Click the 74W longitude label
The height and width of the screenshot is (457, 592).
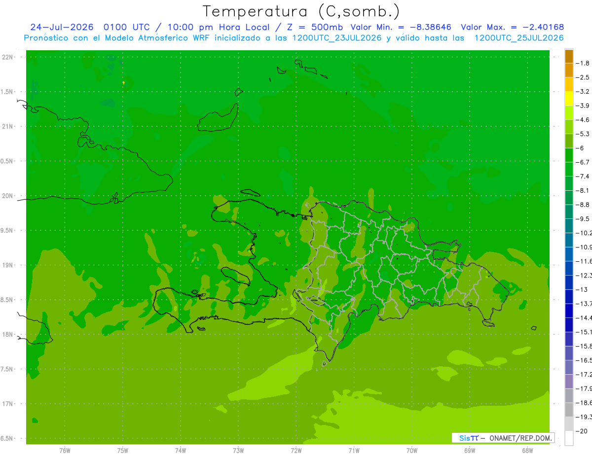pos(181,451)
